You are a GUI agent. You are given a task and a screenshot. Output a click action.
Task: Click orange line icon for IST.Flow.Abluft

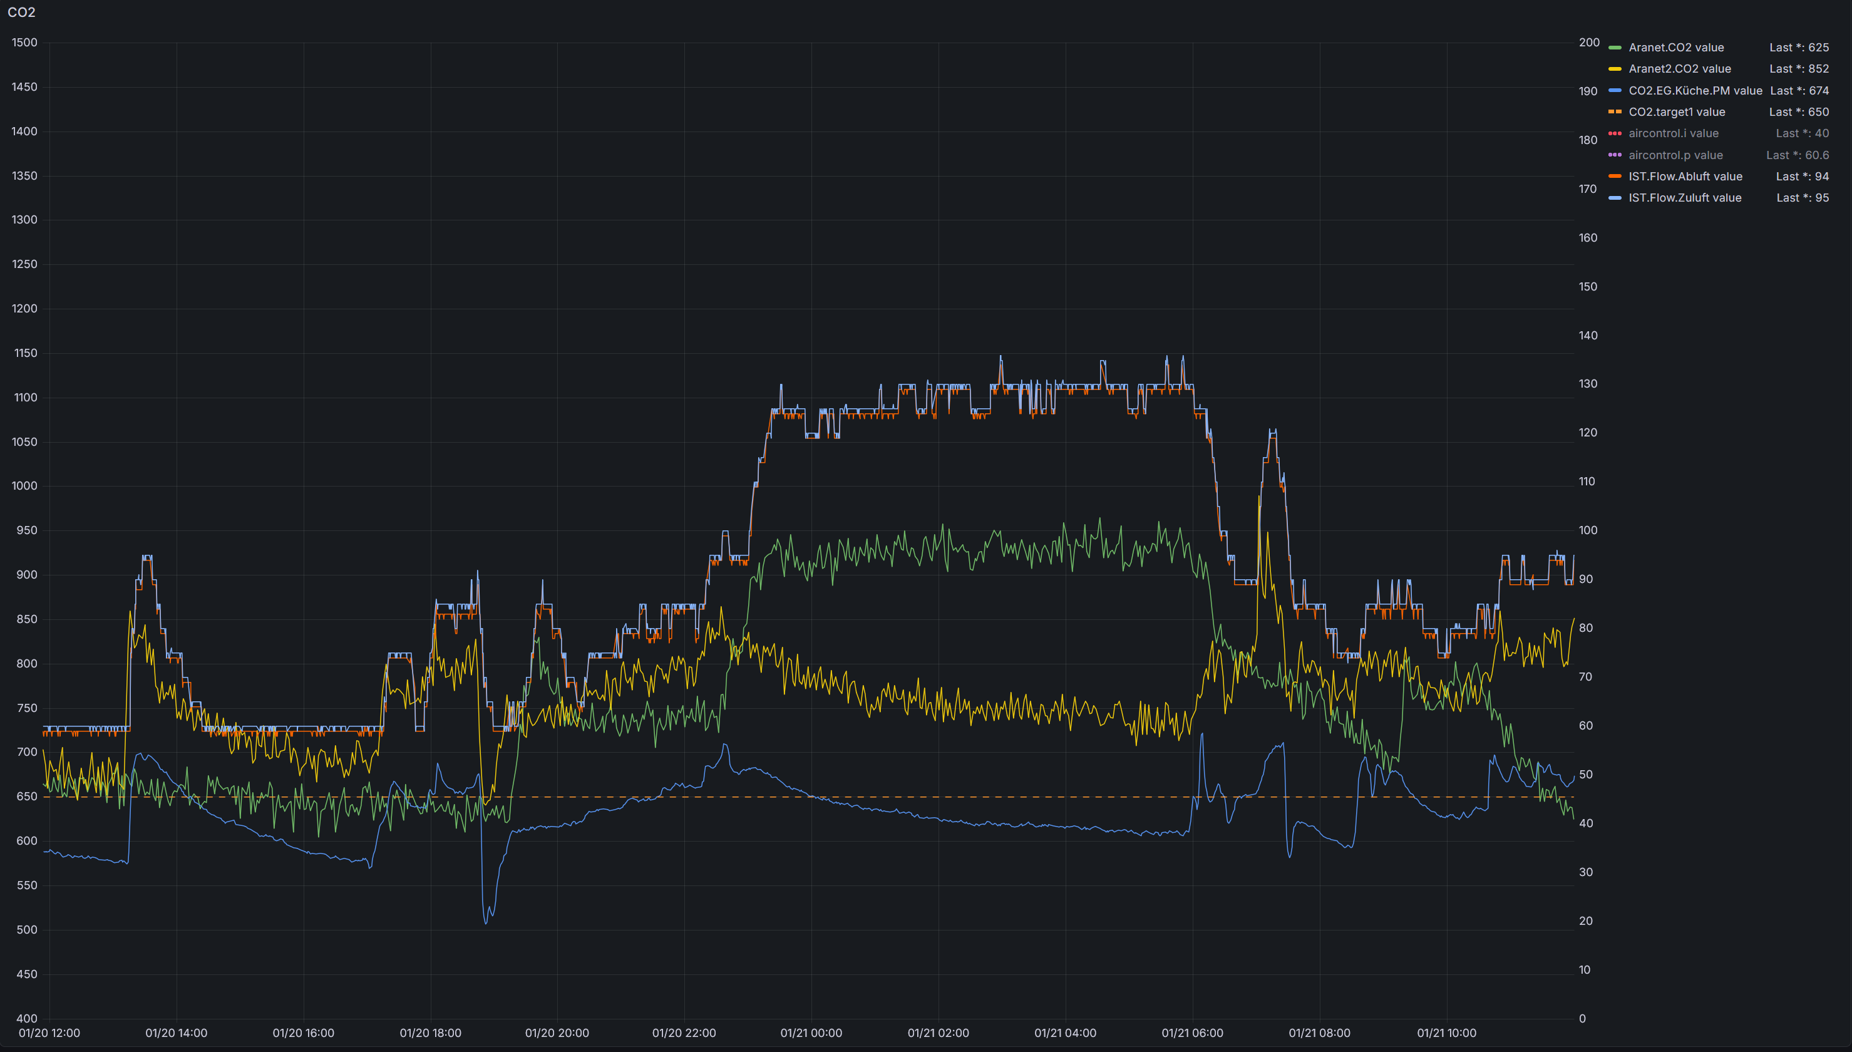coord(1615,177)
